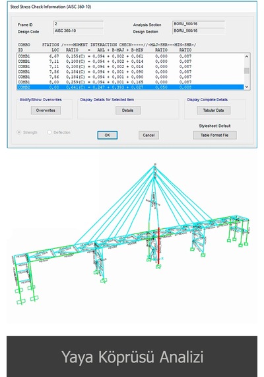Click the Yaya Köprüsü Analizi caption
The image size is (264, 377).
(x=132, y=357)
